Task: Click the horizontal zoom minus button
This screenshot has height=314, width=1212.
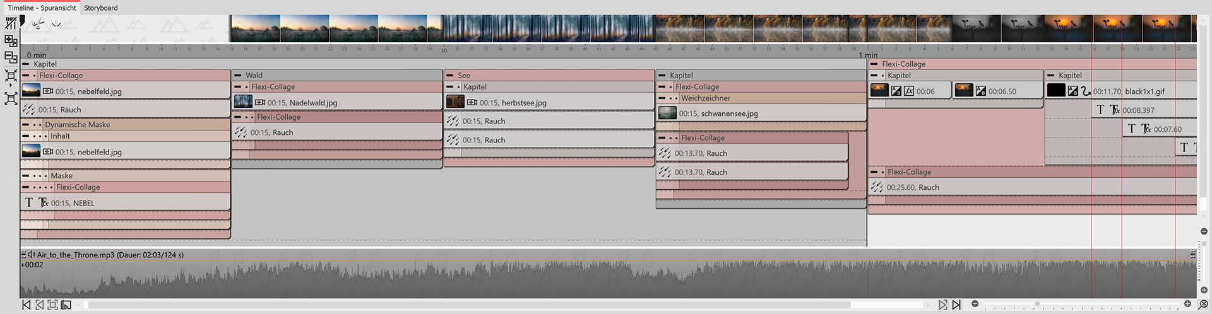Action: [x=975, y=304]
